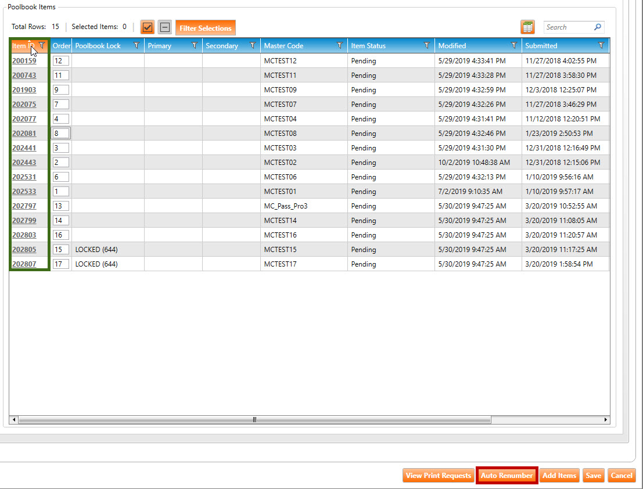Click the deselect all minus icon

click(165, 27)
